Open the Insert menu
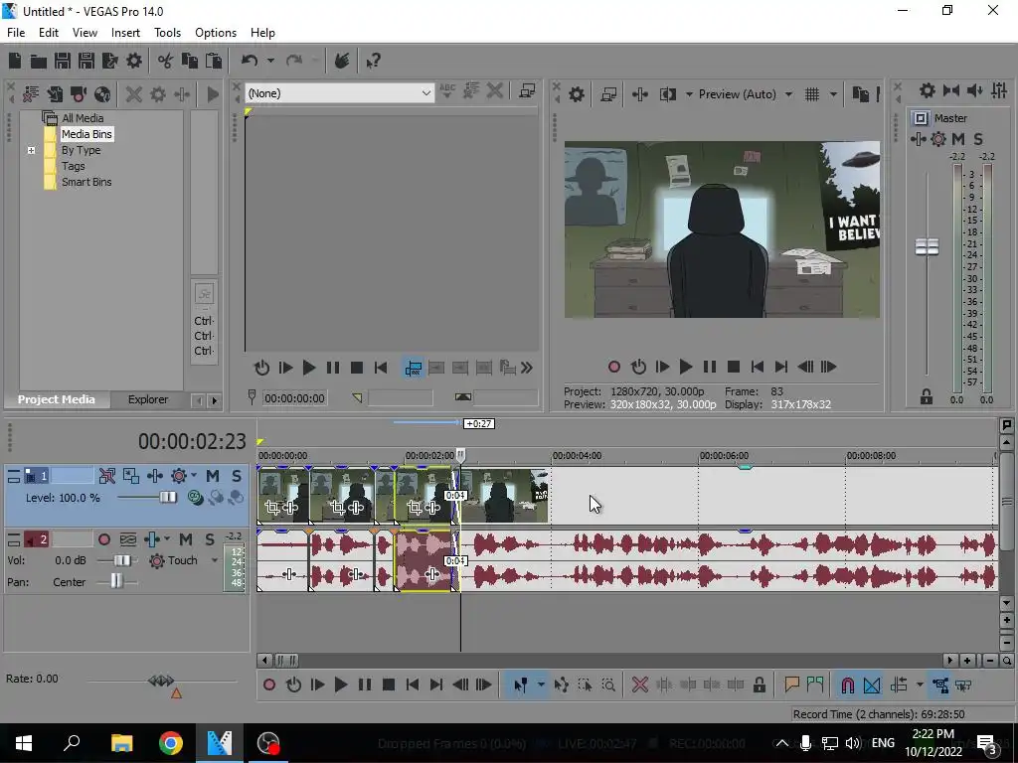 pos(125,33)
